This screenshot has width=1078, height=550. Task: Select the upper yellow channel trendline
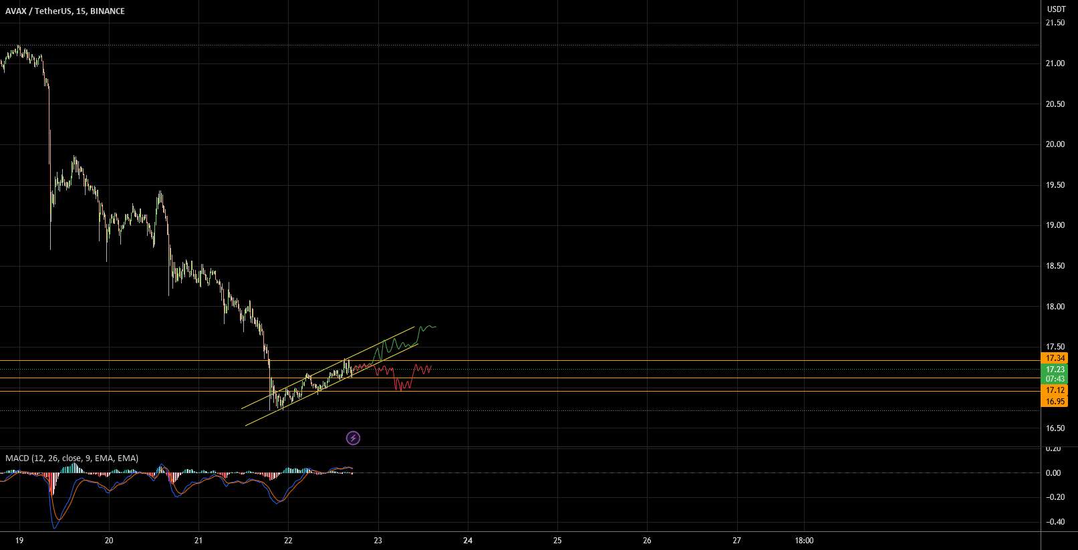coord(328,368)
